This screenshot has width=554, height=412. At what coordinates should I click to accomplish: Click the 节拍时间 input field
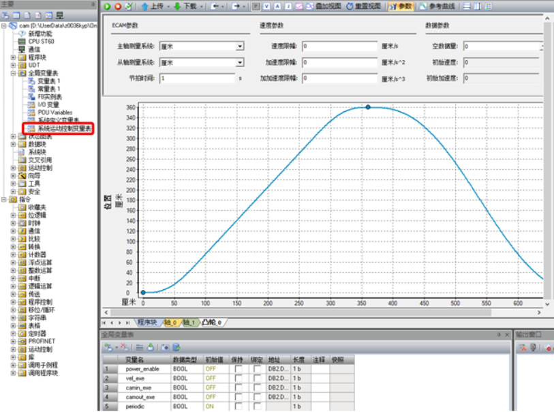(x=197, y=78)
